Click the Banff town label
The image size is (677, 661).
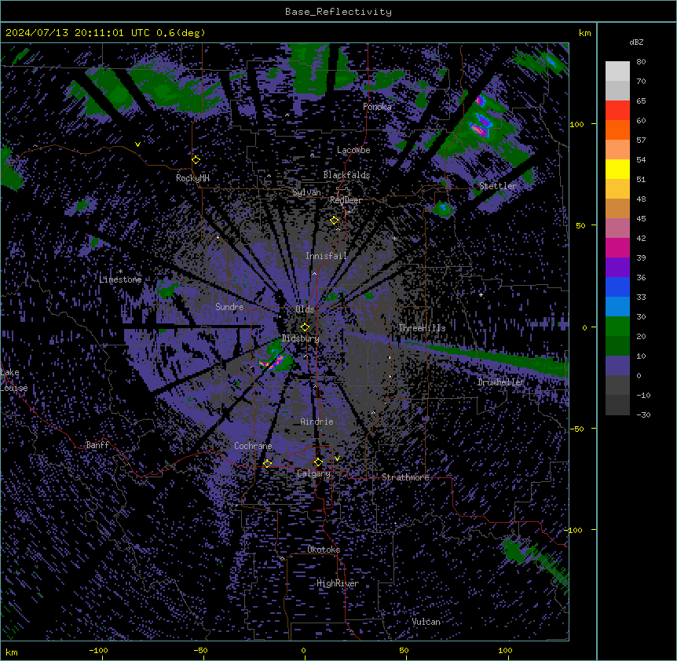pos(97,445)
